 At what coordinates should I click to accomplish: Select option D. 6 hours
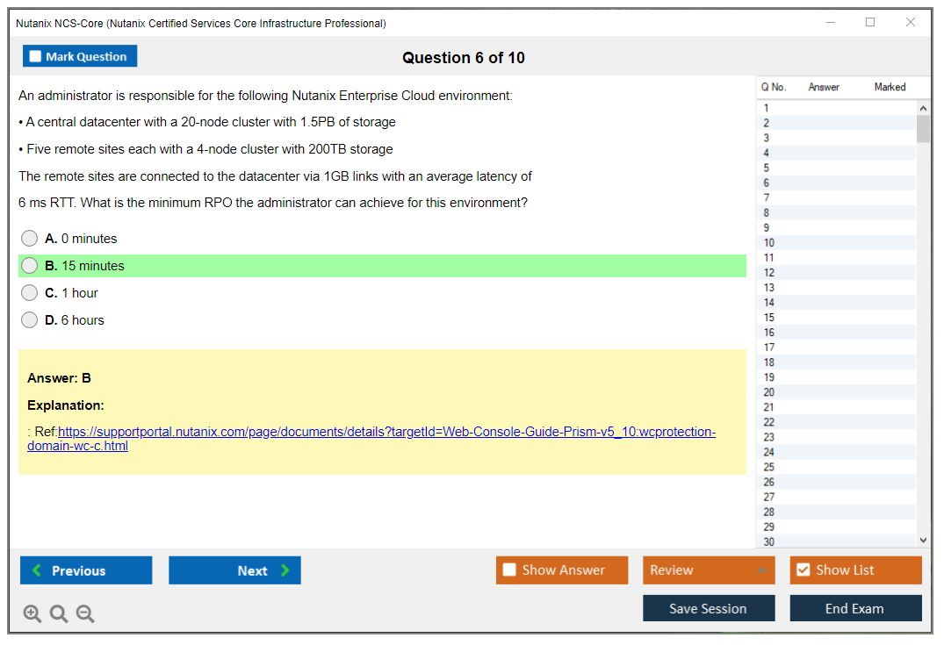click(30, 320)
